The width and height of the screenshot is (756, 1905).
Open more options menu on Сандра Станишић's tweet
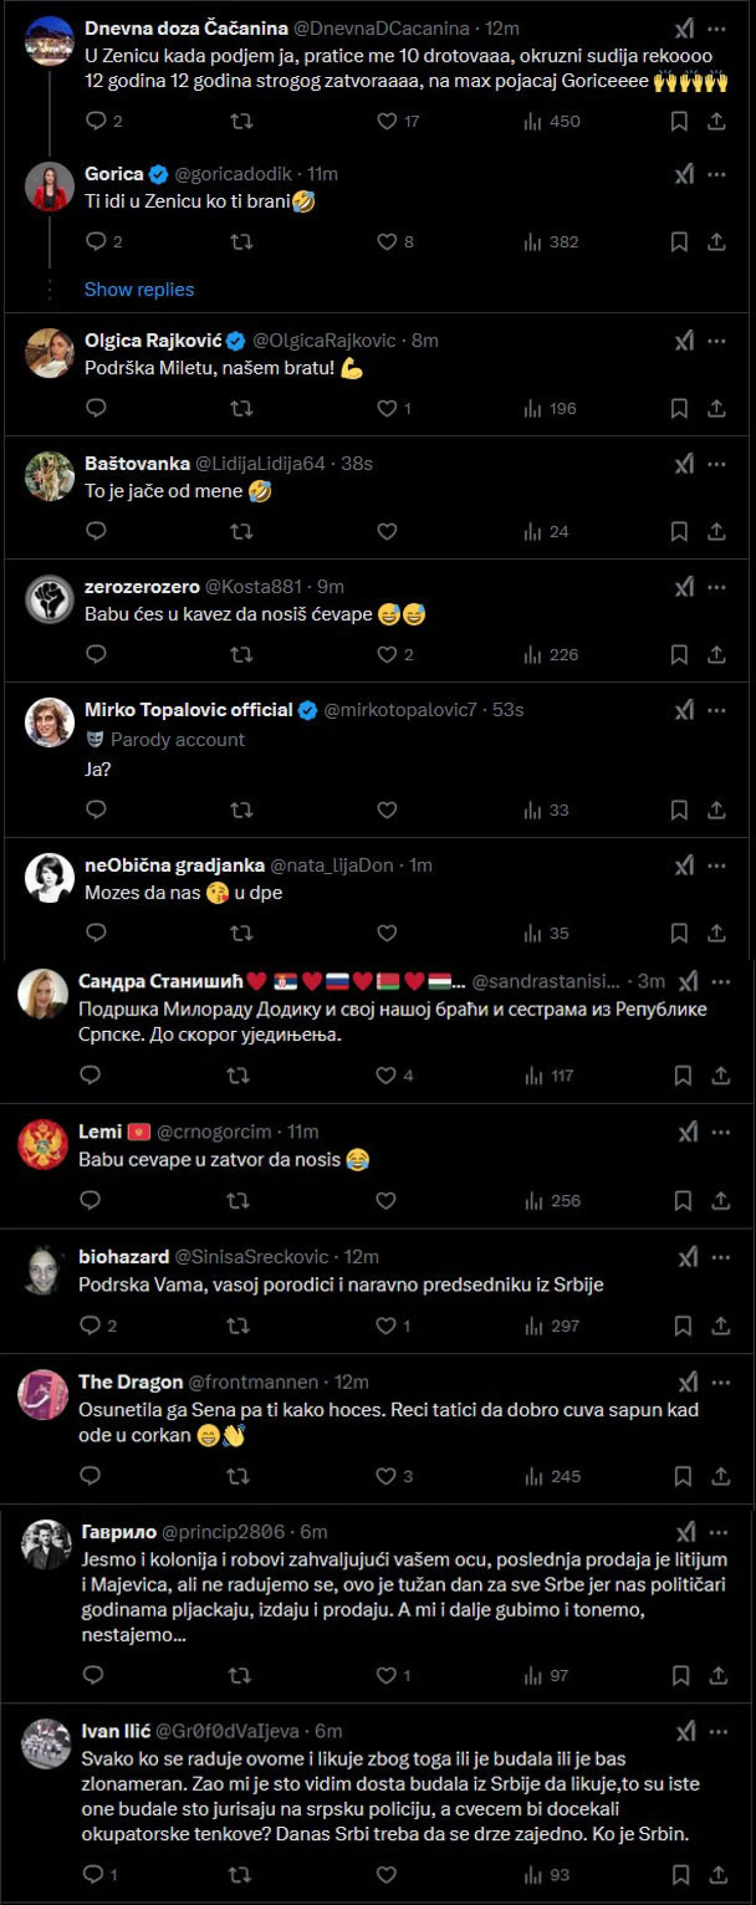721,982
